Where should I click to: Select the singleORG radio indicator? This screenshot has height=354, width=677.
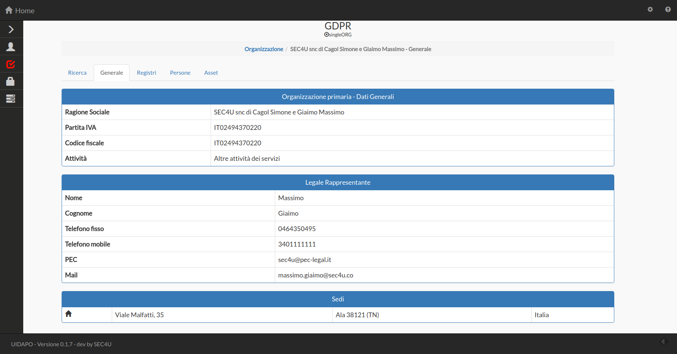tap(327, 35)
